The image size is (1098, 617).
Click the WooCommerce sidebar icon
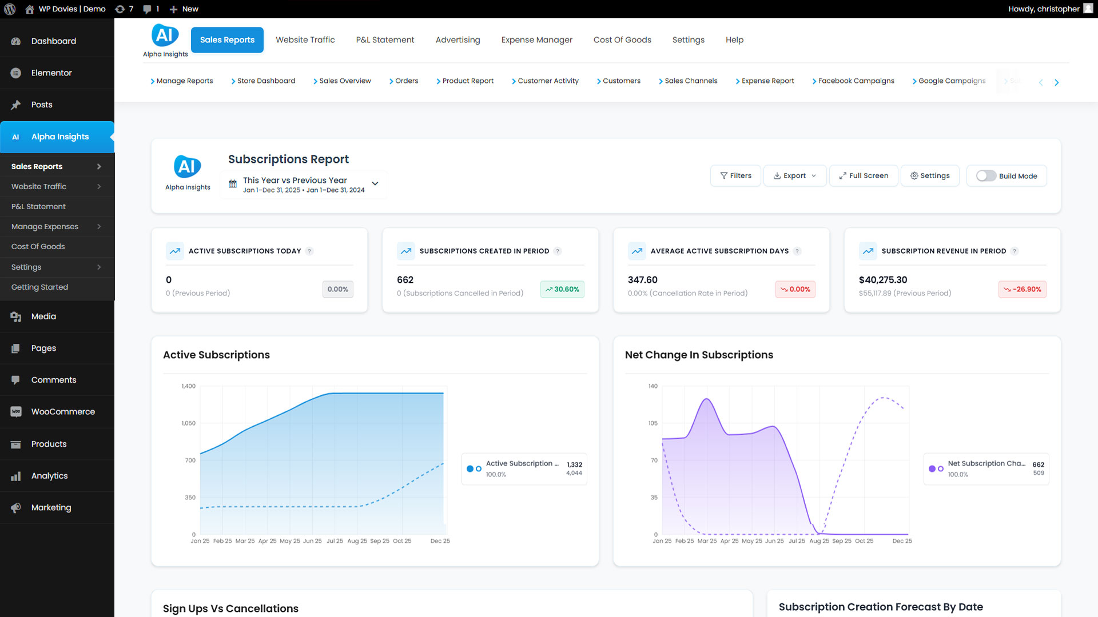16,412
